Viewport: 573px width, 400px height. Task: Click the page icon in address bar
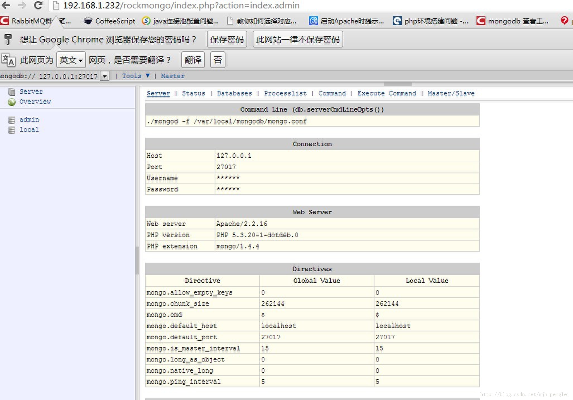pyautogui.click(x=56, y=5)
